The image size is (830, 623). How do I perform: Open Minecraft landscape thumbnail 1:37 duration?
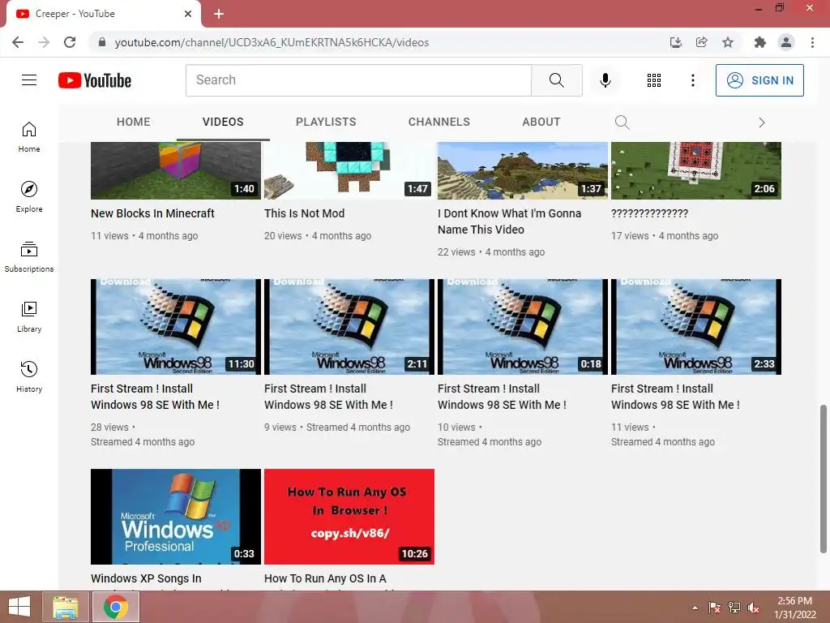click(523, 170)
